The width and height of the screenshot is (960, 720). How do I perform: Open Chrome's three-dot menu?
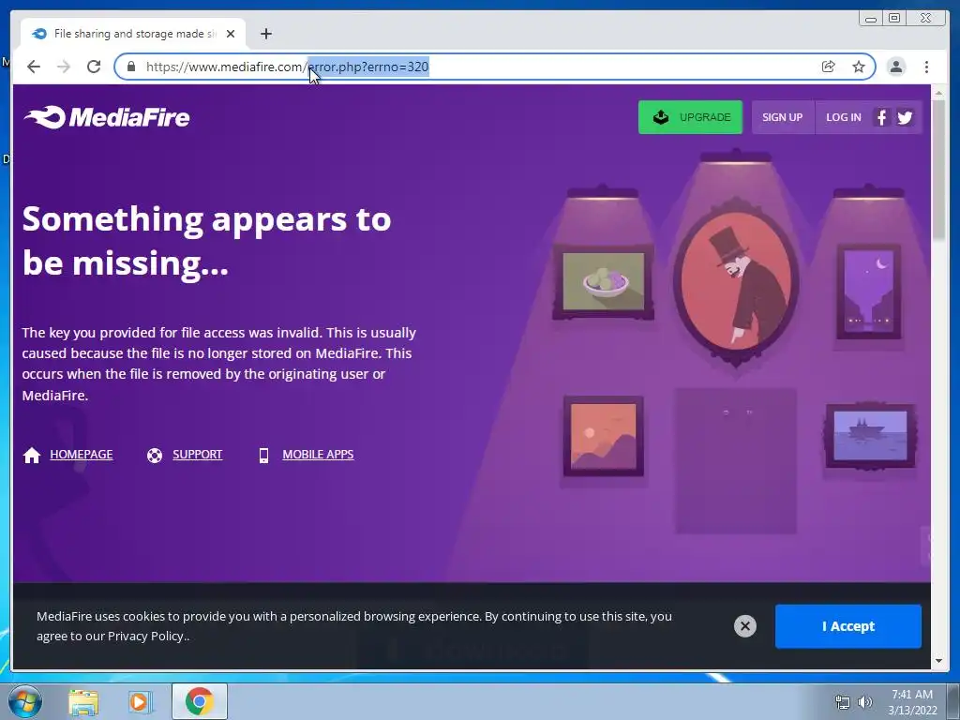(x=926, y=67)
